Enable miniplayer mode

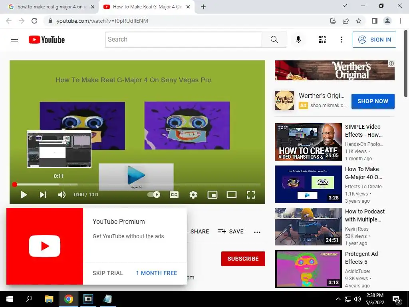(212, 195)
